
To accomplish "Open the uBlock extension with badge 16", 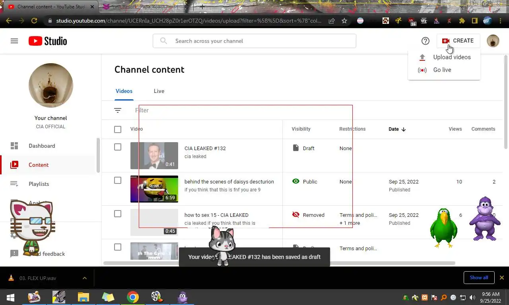I will coord(412,21).
